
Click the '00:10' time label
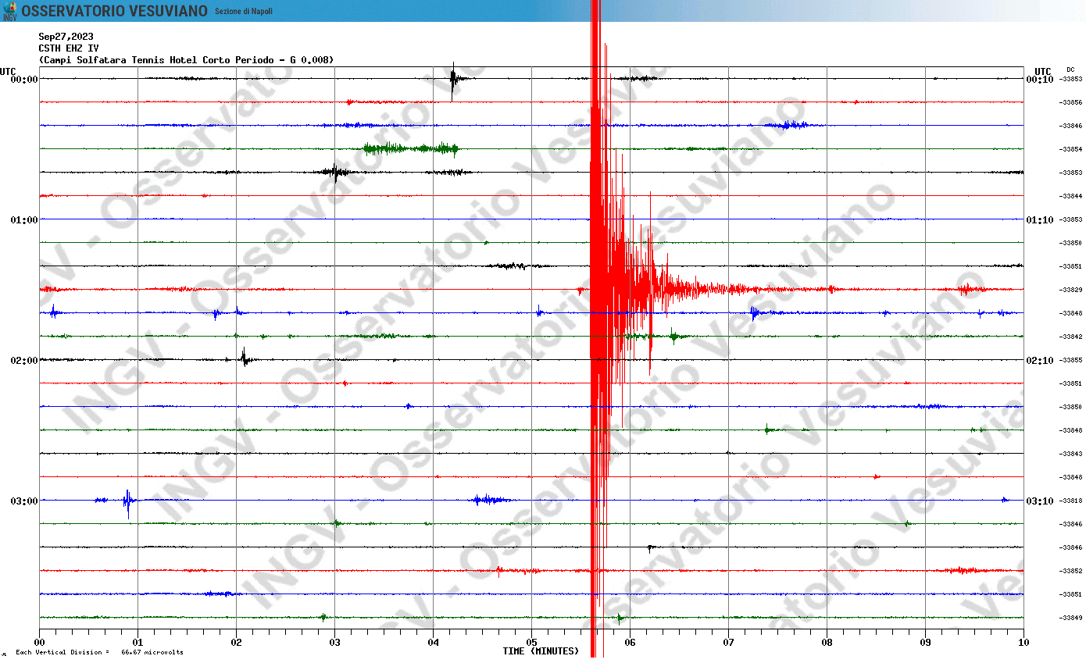[x=1040, y=80]
